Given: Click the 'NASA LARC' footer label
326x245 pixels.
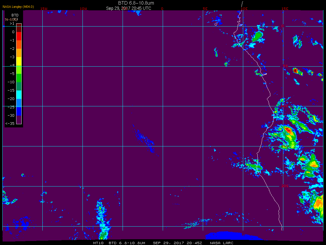Looking at the screenshot, I should [x=222, y=243].
